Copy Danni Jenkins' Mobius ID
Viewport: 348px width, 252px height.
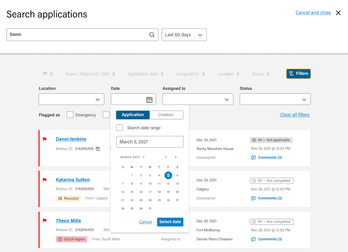coord(98,149)
